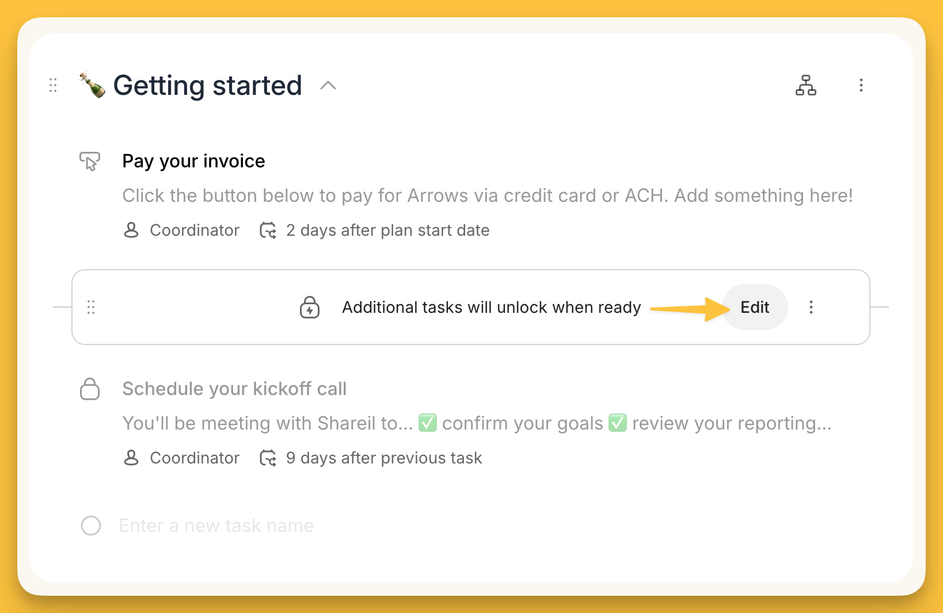Click the lightning lock icon on divider
Screen dimensions: 943x613
coord(310,307)
